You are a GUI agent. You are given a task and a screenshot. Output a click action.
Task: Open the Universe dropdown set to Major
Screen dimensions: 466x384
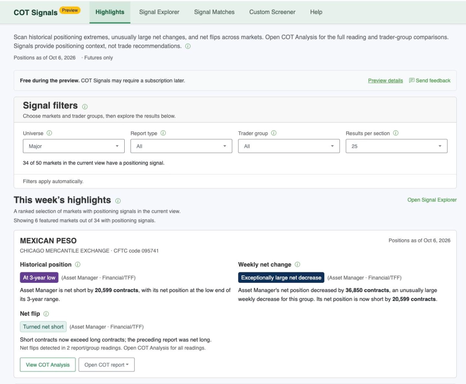pos(74,146)
